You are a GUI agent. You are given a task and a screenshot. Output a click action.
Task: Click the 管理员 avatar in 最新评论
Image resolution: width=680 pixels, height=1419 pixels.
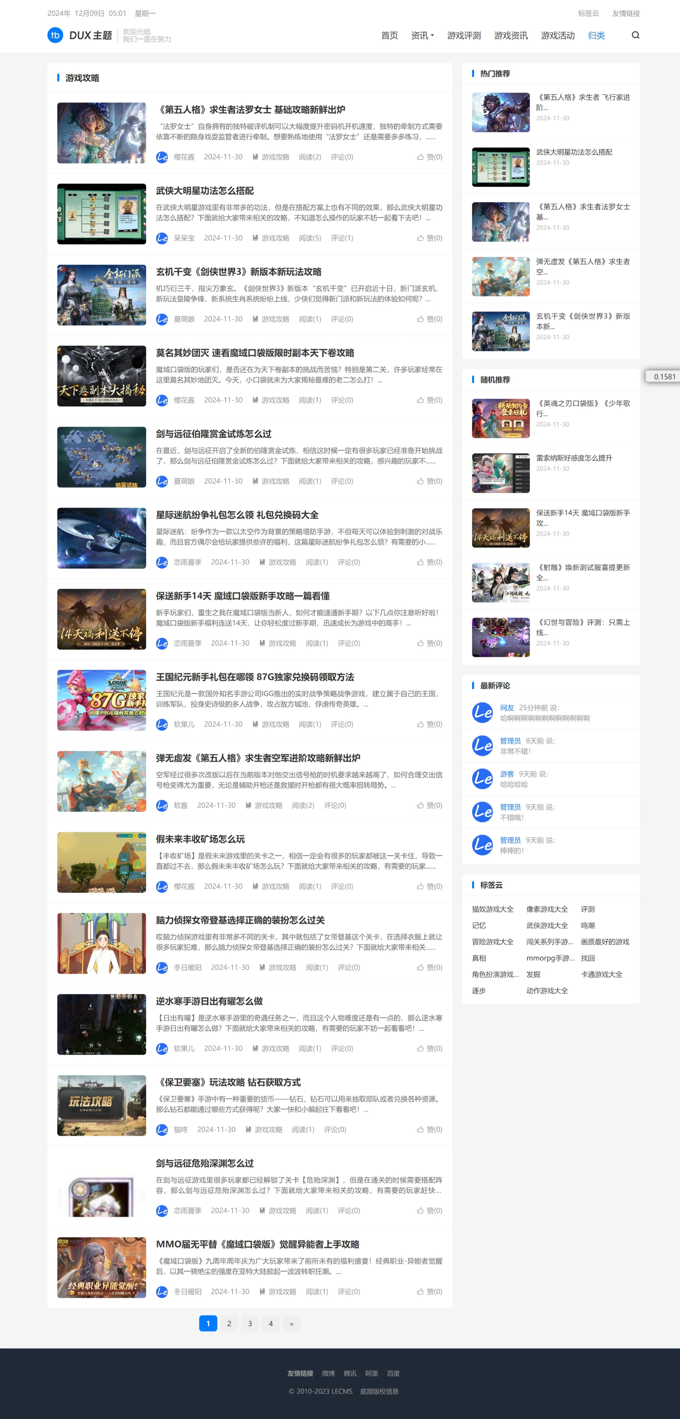click(482, 745)
